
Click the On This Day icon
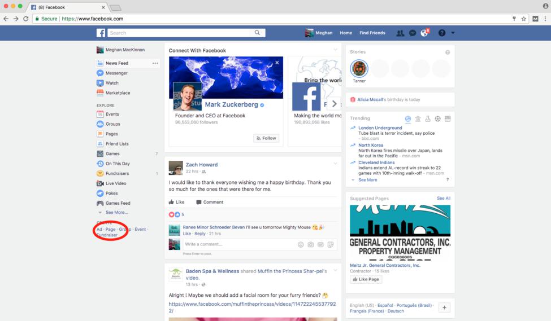click(x=100, y=164)
